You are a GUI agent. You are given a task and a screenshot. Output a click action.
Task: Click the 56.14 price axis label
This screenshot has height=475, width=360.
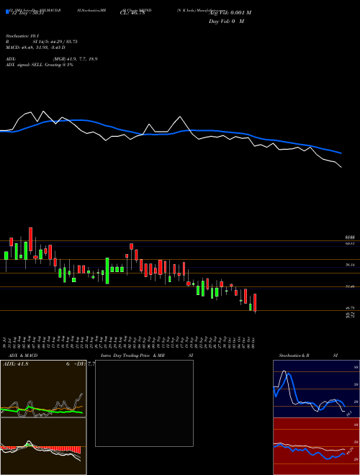350,265
